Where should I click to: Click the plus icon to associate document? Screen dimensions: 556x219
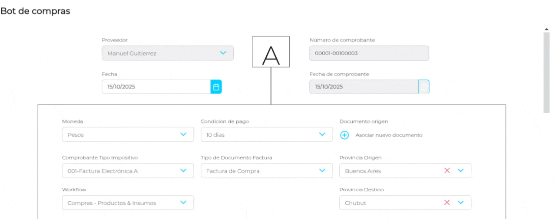coord(344,135)
